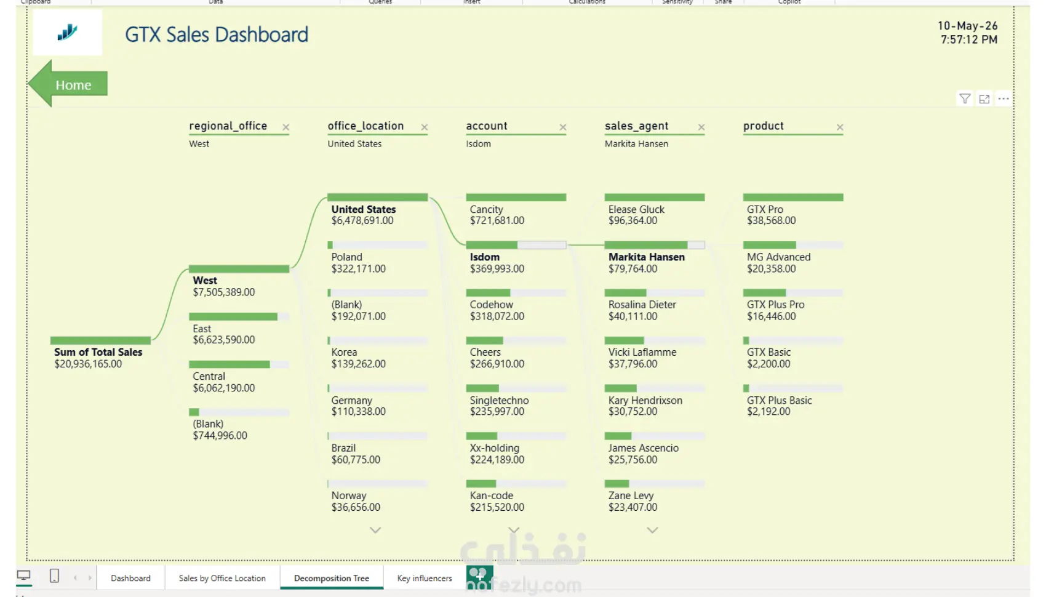Remove the account level with its X
Image resolution: width=1046 pixels, height=597 pixels.
[x=562, y=127]
